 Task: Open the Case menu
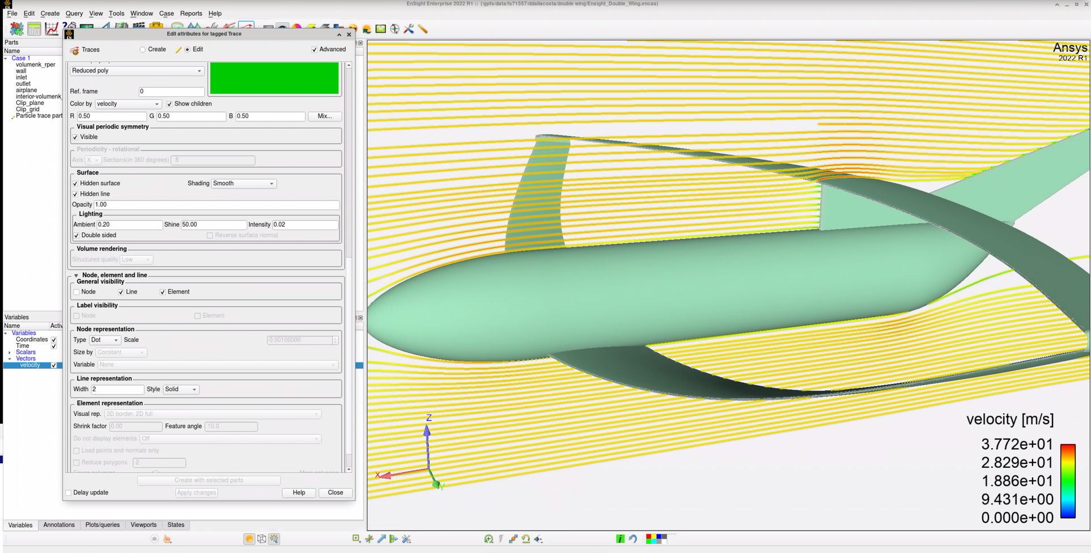(166, 14)
